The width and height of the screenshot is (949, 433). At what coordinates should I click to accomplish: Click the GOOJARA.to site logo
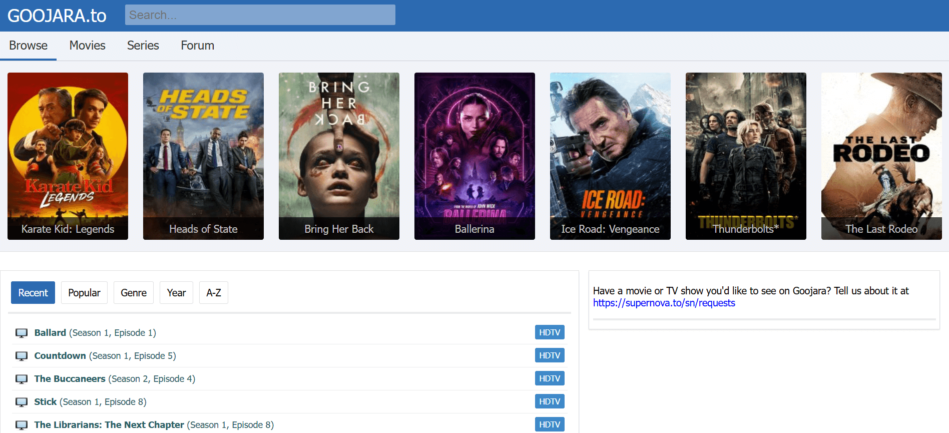tap(57, 16)
